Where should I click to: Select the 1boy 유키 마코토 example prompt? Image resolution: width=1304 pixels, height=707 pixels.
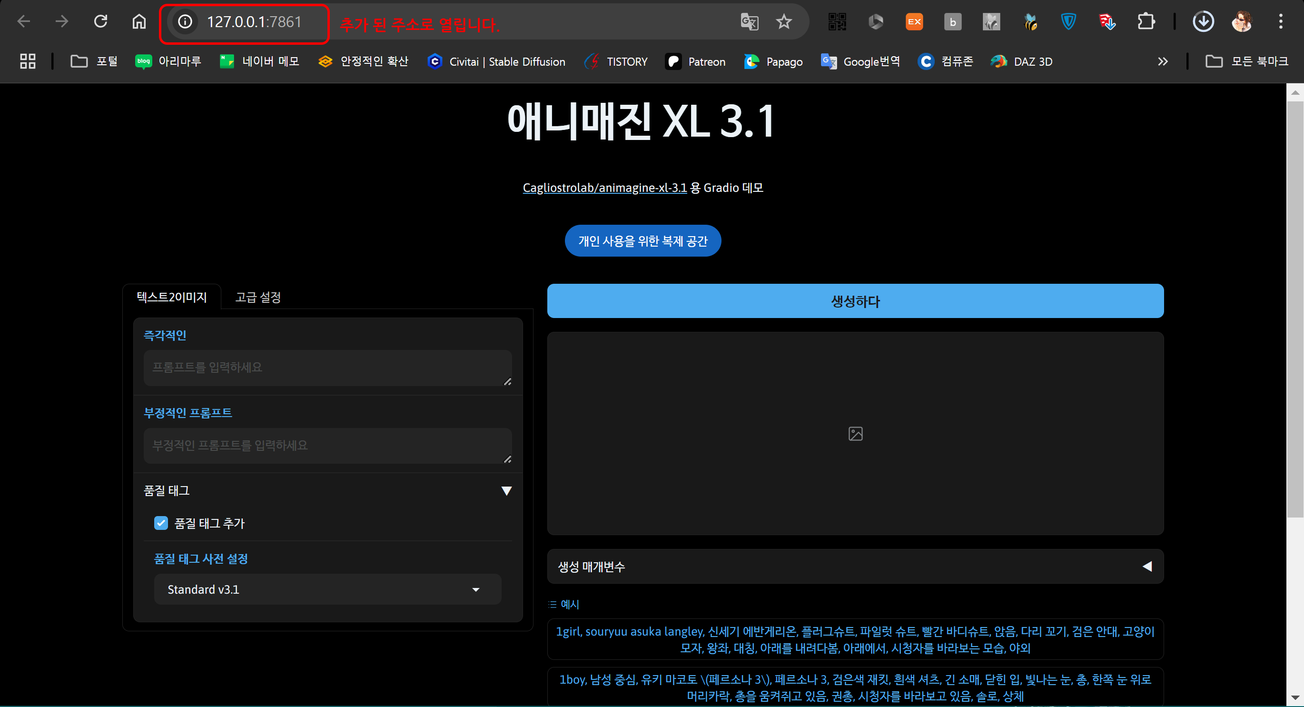tap(856, 687)
